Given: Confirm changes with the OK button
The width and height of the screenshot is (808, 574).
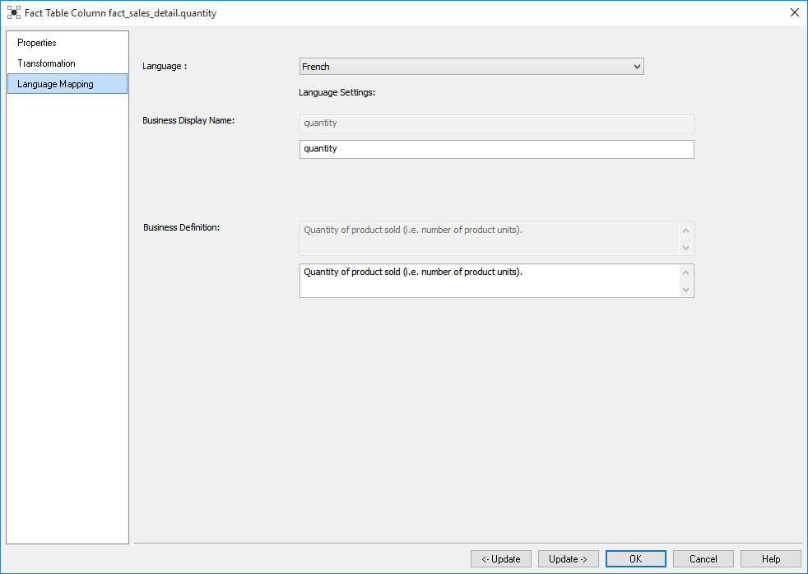Looking at the screenshot, I should [x=635, y=559].
